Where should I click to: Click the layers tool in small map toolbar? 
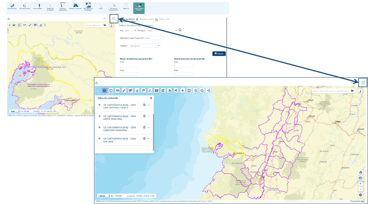point(14,25)
